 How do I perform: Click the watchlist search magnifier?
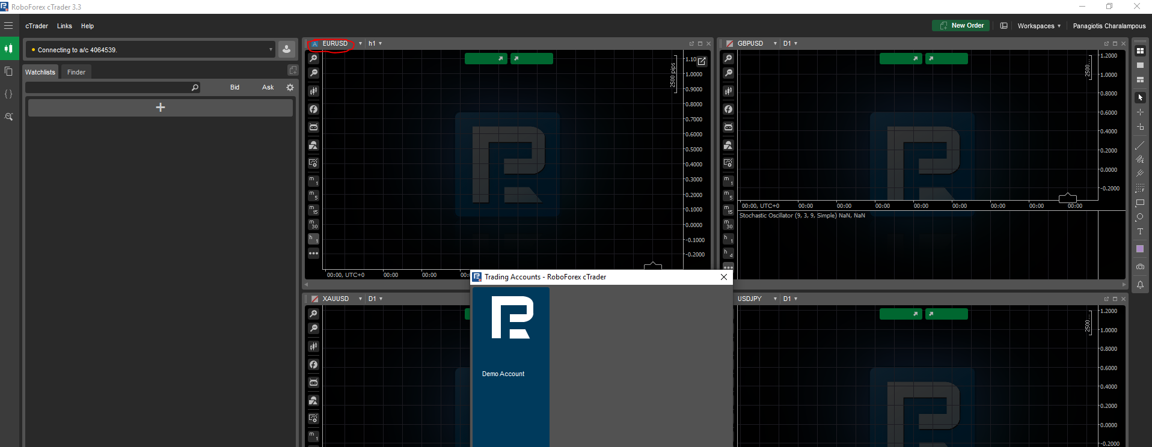click(195, 88)
